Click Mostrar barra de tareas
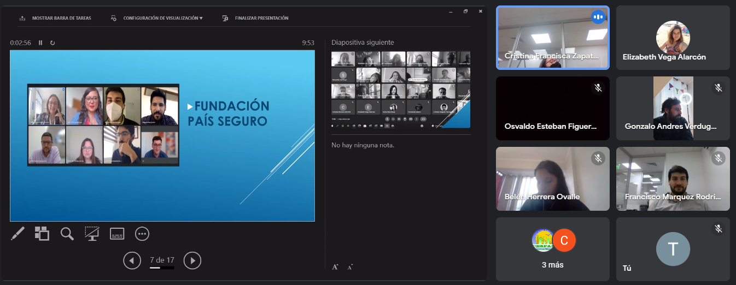This screenshot has height=285, width=736. [x=55, y=18]
